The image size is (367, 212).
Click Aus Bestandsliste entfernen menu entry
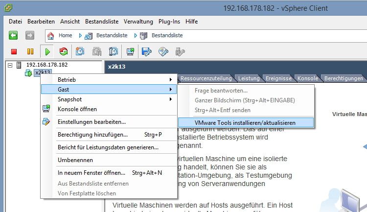click(109, 184)
